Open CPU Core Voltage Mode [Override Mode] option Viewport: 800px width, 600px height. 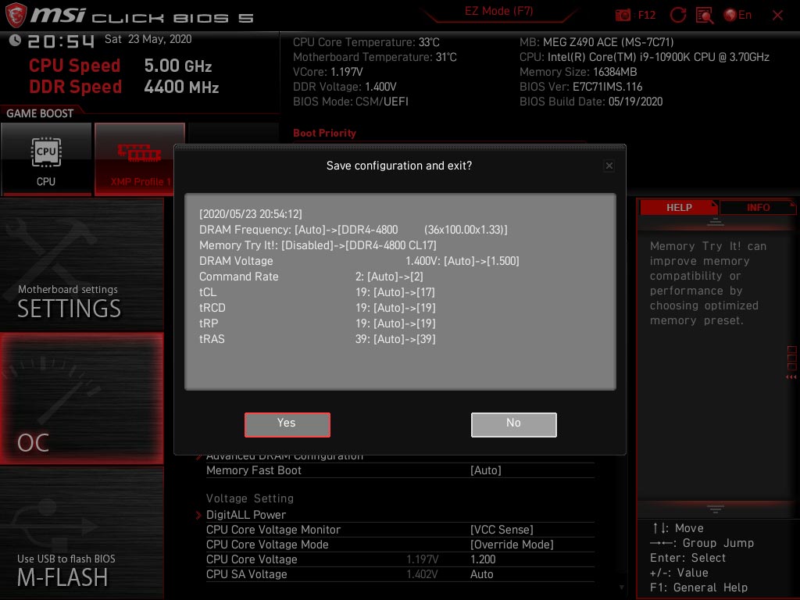coord(512,545)
